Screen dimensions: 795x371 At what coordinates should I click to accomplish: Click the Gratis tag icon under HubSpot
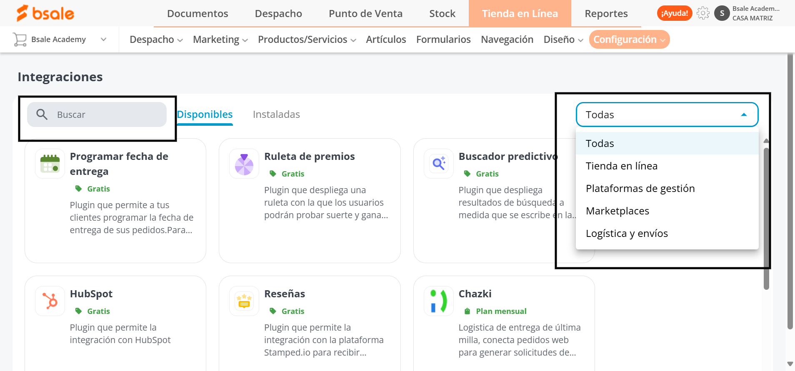point(78,311)
